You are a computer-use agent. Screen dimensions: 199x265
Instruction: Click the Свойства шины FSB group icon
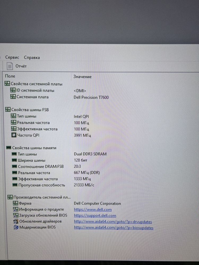point(8,109)
